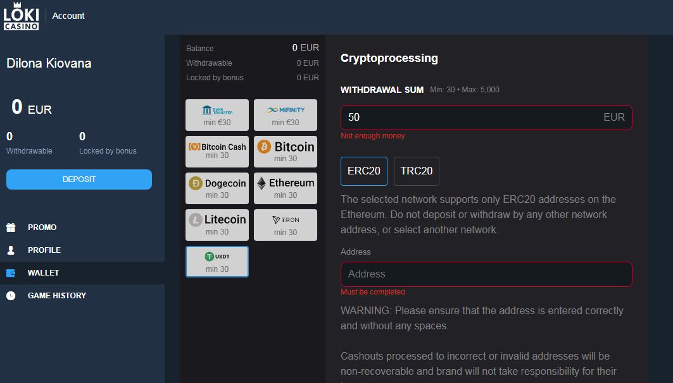Choose Ethereum withdrawal method
Viewport: 673px width, 383px height.
pos(285,188)
